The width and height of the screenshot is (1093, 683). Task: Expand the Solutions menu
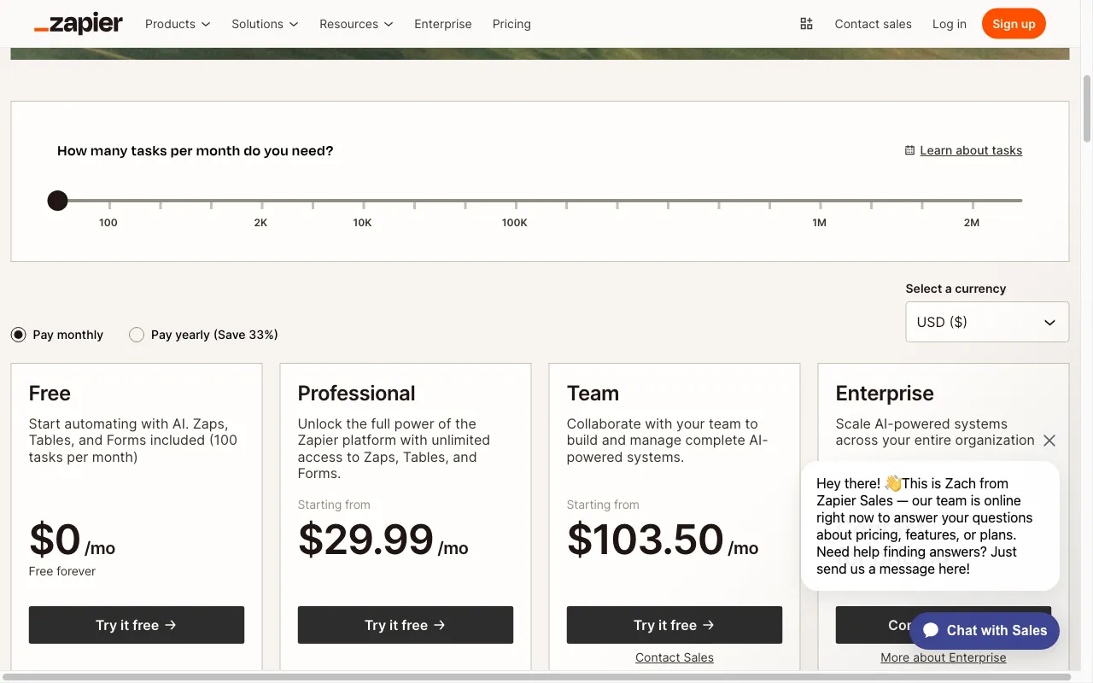265,24
